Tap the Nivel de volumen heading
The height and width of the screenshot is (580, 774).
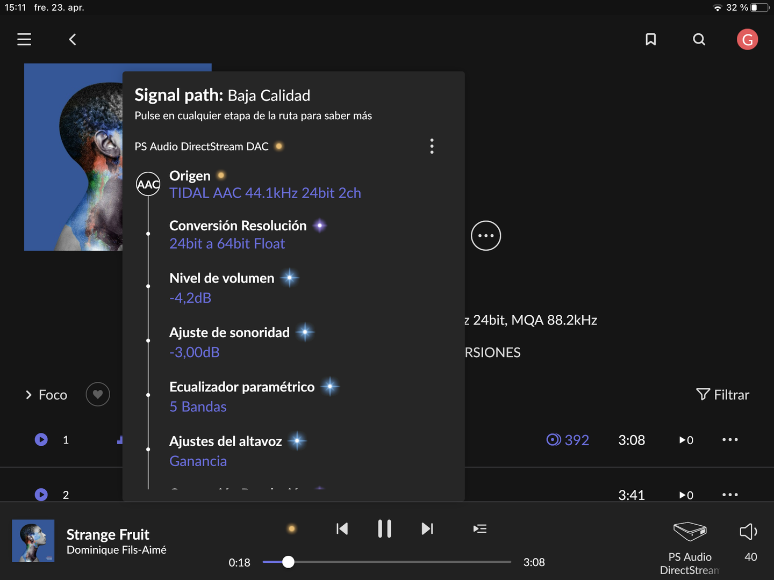pos(221,278)
